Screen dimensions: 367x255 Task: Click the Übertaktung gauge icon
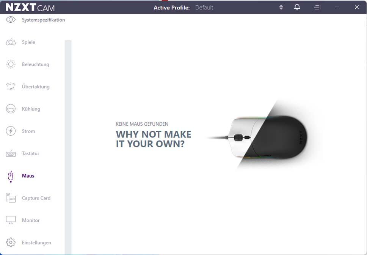[11, 86]
